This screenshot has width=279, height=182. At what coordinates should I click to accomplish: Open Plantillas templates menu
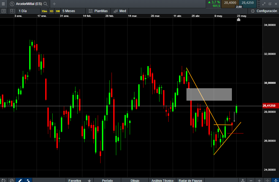coord(98,11)
